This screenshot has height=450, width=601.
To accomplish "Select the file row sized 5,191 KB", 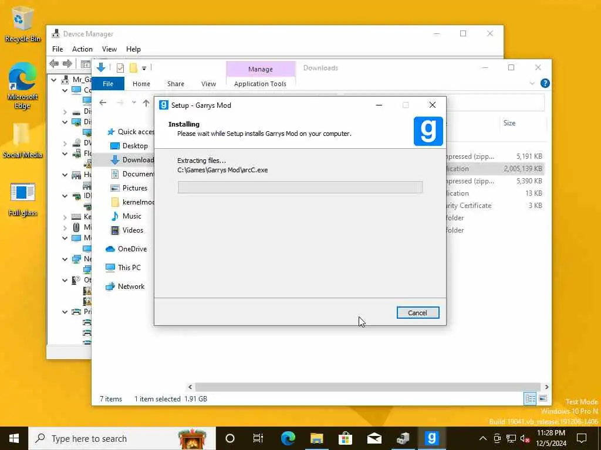I will 496,156.
